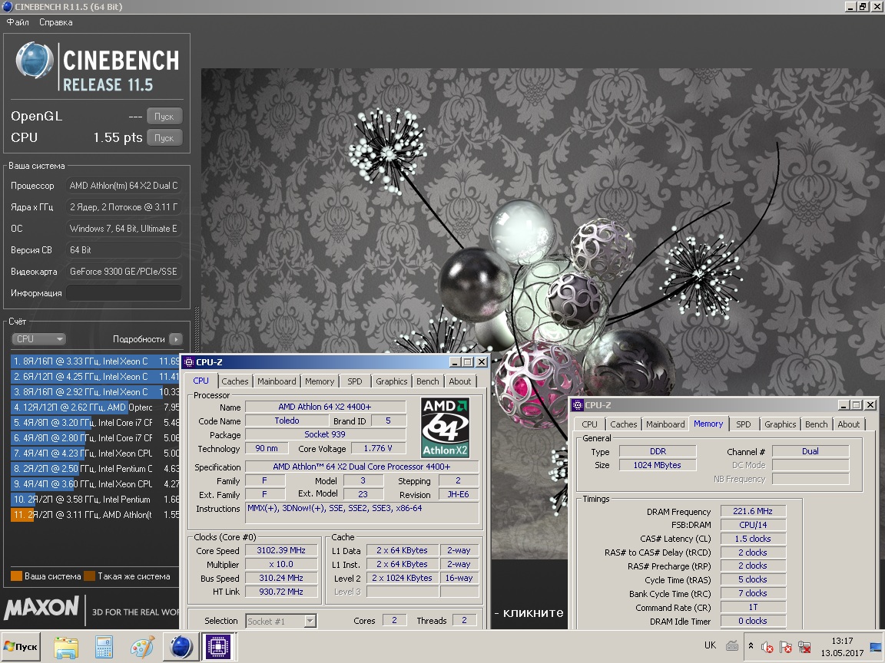Select ranking row 4 AMD Opteron
Screen dimensions: 885x663
pyautogui.click(x=94, y=407)
